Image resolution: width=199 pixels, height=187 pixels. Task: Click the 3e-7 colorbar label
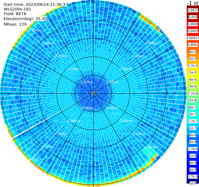tap(193, 114)
